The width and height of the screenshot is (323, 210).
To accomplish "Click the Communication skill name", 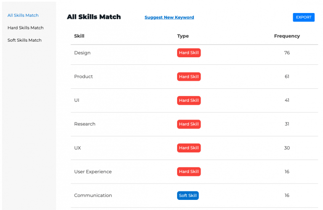I will (93, 196).
